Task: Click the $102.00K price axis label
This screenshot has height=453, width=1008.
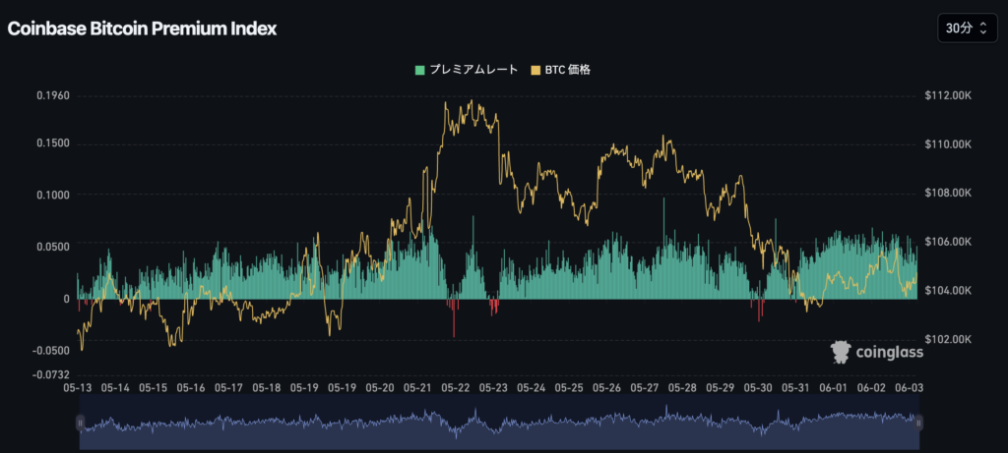Action: [x=948, y=339]
